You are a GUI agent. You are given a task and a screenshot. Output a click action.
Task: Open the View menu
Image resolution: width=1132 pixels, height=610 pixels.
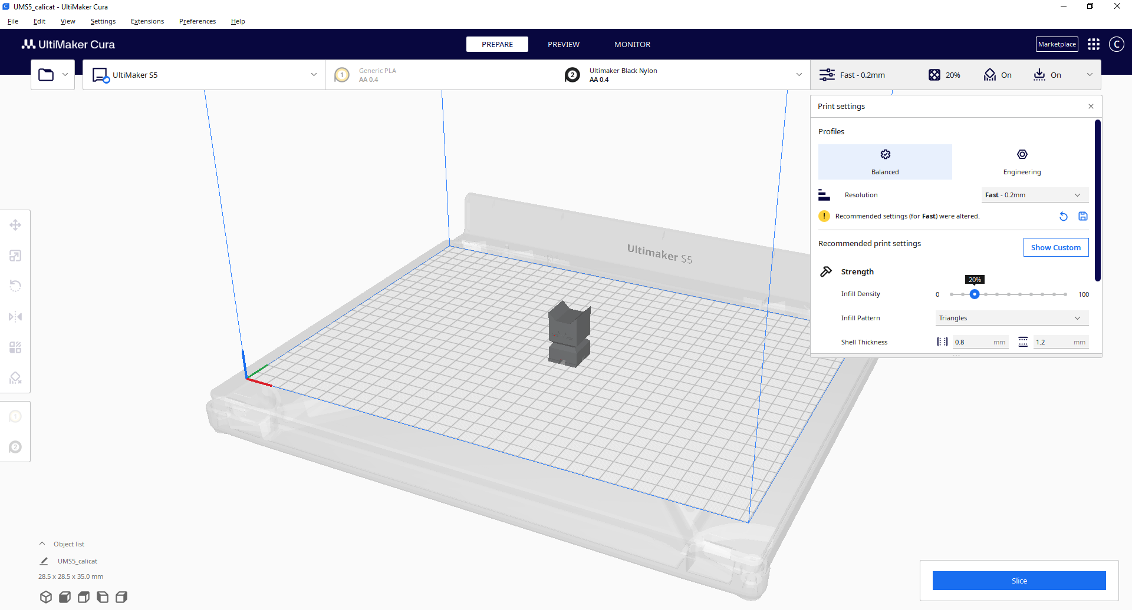(x=68, y=21)
